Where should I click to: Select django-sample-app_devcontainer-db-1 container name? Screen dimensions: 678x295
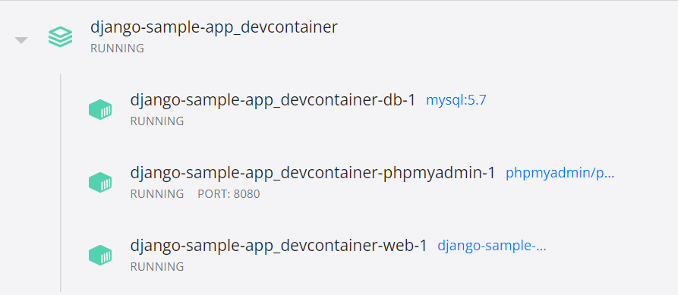click(273, 100)
